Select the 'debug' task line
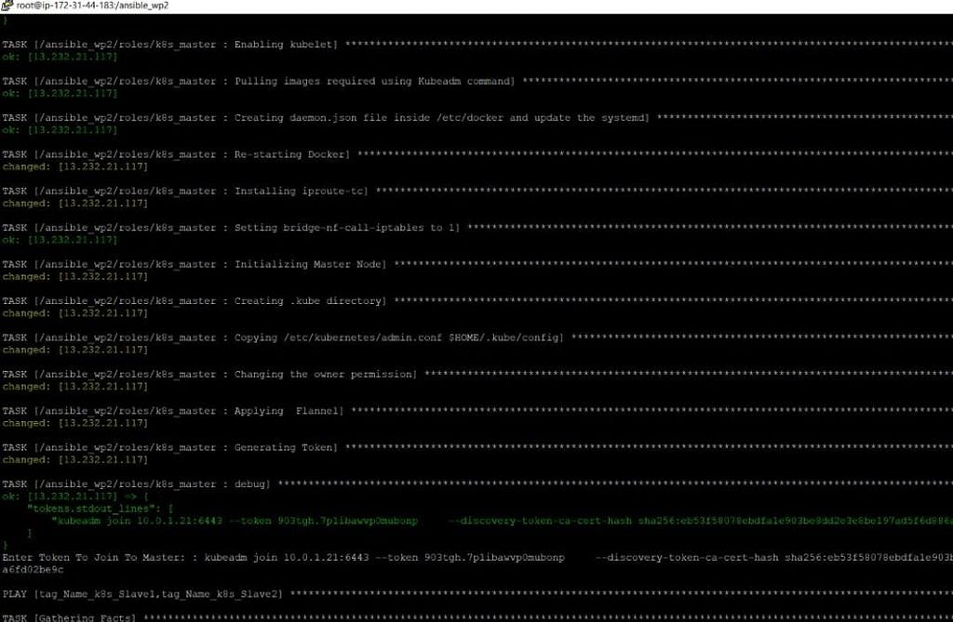Image resolution: width=953 pixels, height=622 pixels. click(x=477, y=484)
